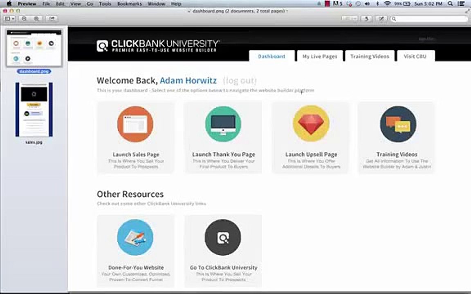
Task: Click the Launch Sales Page title
Action: tap(136, 154)
